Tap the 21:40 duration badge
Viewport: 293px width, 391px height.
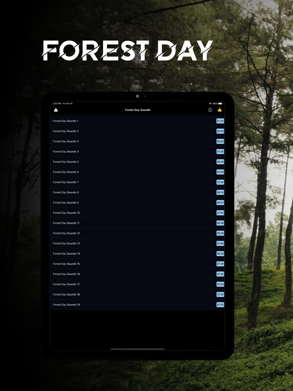pyautogui.click(x=220, y=213)
